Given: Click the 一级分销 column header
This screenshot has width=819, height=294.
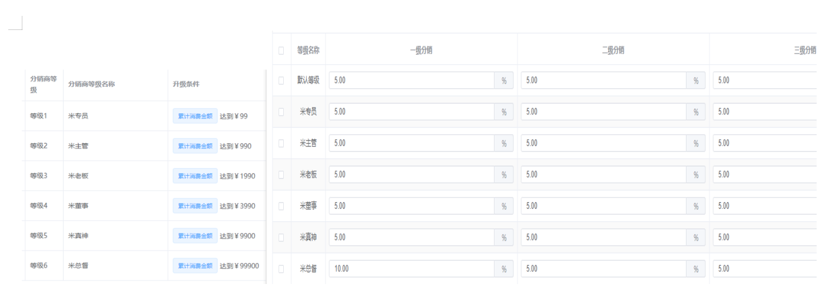Looking at the screenshot, I should [422, 49].
